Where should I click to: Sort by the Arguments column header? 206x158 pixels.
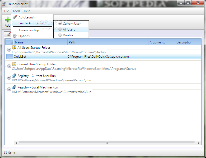click(162, 42)
